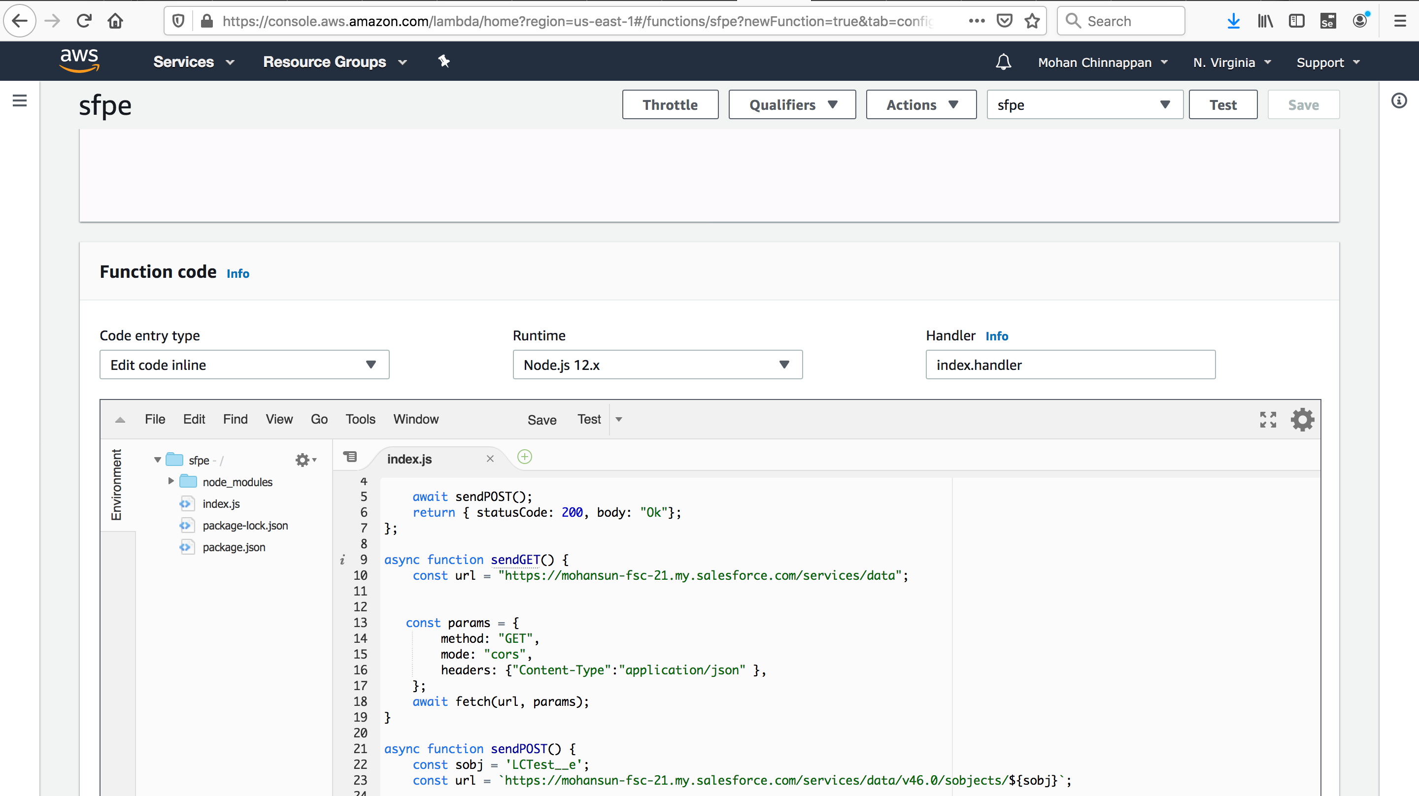Image resolution: width=1419 pixels, height=796 pixels.
Task: Open the Actions dropdown
Action: [921, 104]
